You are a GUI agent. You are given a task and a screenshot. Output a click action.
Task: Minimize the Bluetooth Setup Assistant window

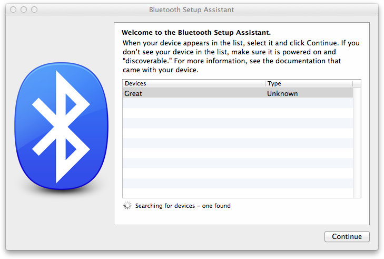[x=24, y=9]
